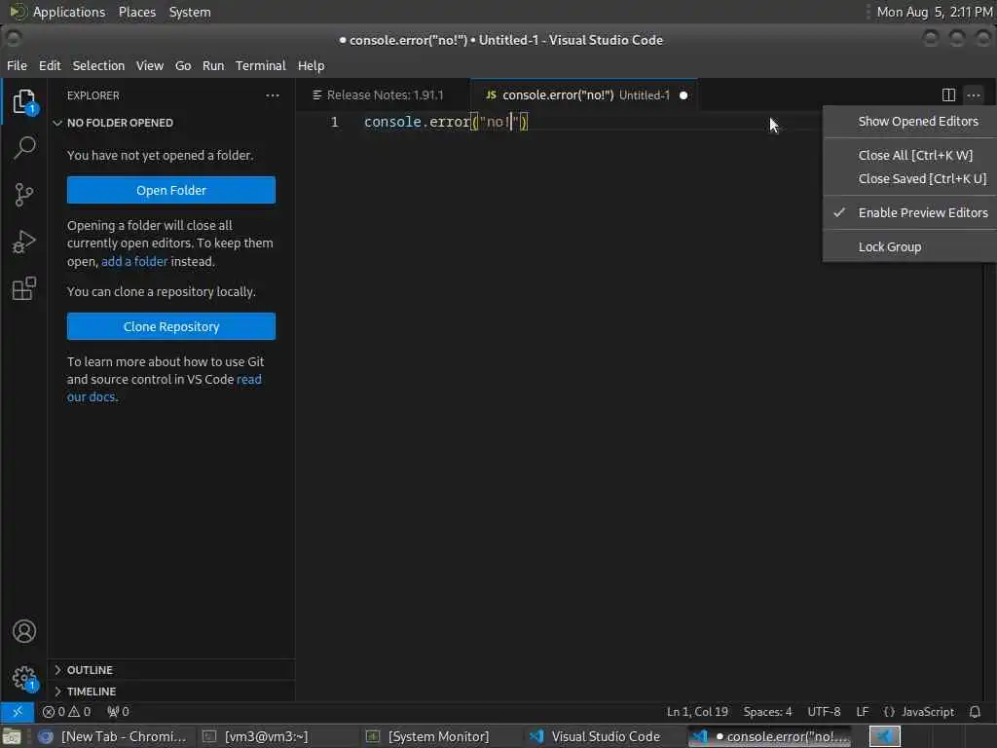Choose Close Saved from context menu

(x=910, y=179)
